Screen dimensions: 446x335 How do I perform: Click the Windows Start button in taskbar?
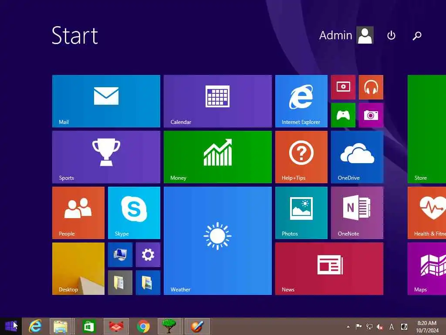coord(11,326)
